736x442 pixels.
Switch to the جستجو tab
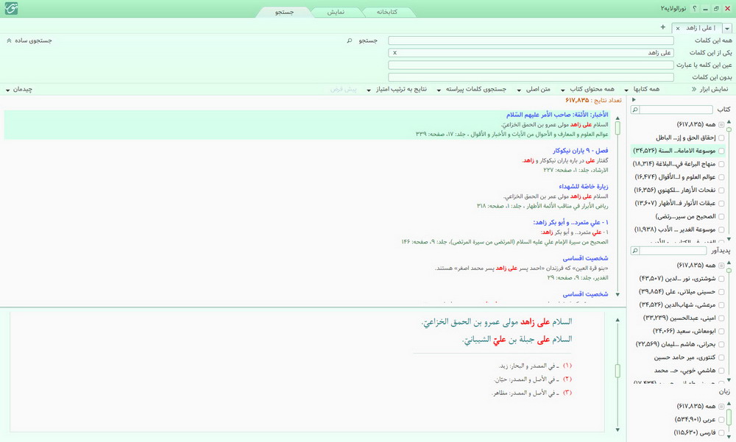[x=284, y=13]
